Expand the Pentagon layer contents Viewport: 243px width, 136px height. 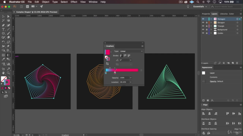(x=211, y=19)
